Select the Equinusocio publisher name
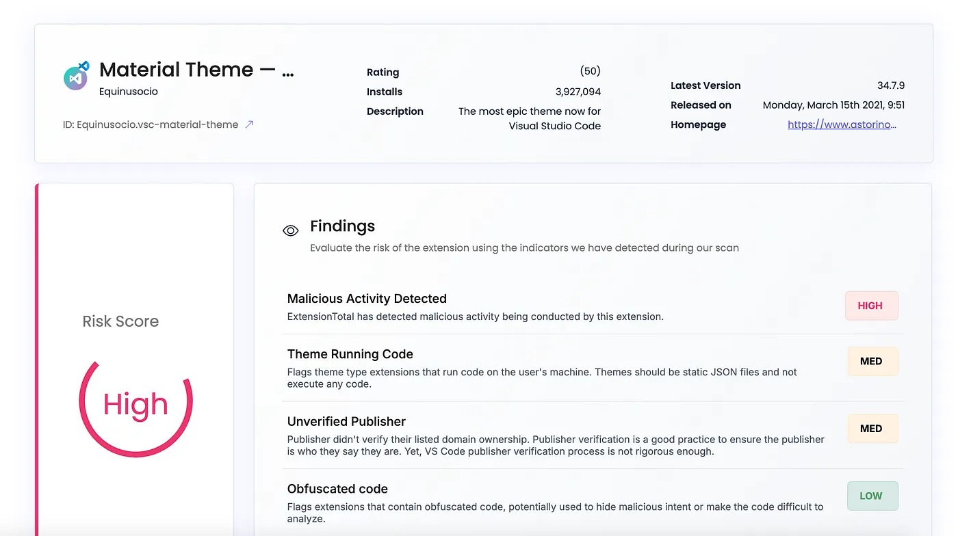 [129, 92]
